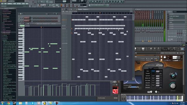This screenshot has width=187, height=105.
Task: Click the Kontakt Tune knob
Action: (165, 57)
